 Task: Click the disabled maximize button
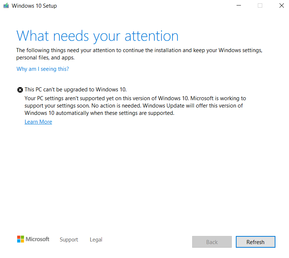pyautogui.click(x=260, y=6)
